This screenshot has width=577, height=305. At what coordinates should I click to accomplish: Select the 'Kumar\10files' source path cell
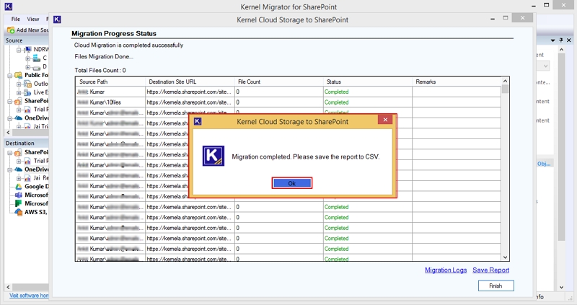(x=110, y=102)
